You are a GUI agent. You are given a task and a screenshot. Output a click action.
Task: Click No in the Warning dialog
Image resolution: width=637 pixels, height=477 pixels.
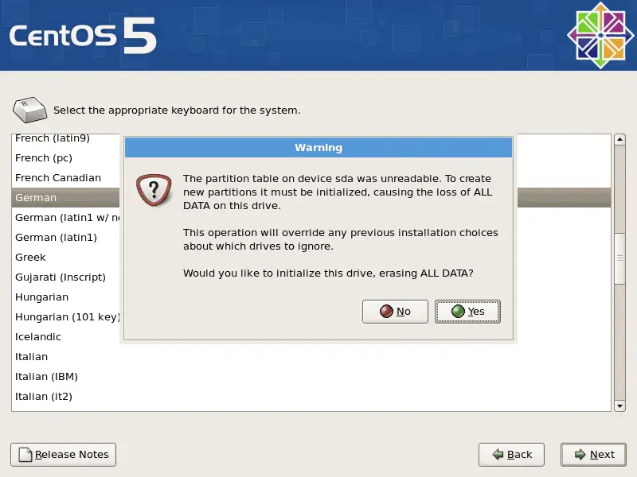[395, 312]
